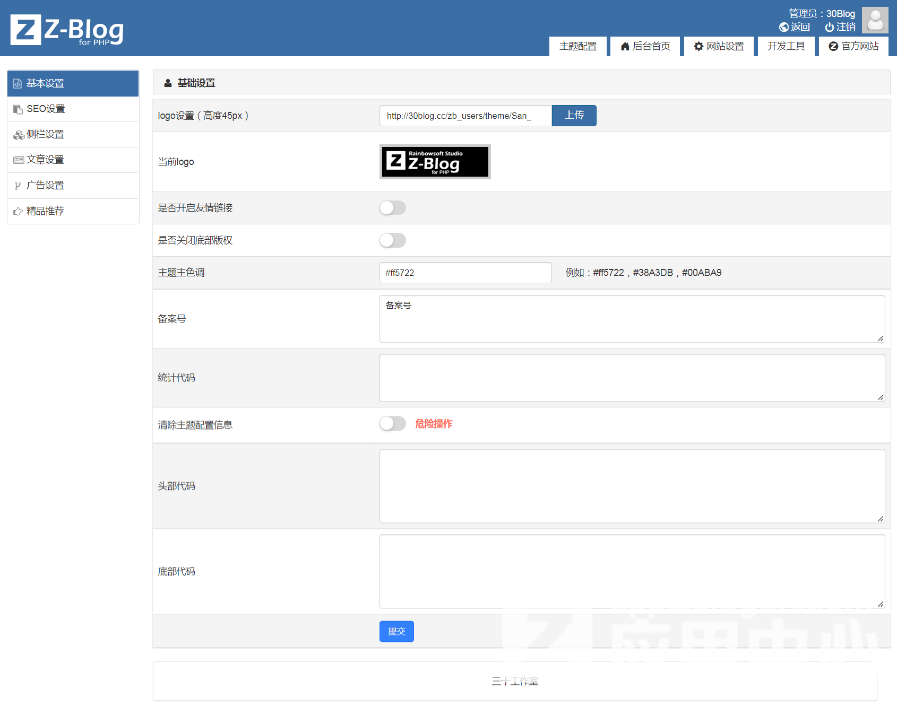This screenshot has height=714, width=897.
Task: Toggle the 是否关闭底部版权 switch
Action: click(393, 240)
